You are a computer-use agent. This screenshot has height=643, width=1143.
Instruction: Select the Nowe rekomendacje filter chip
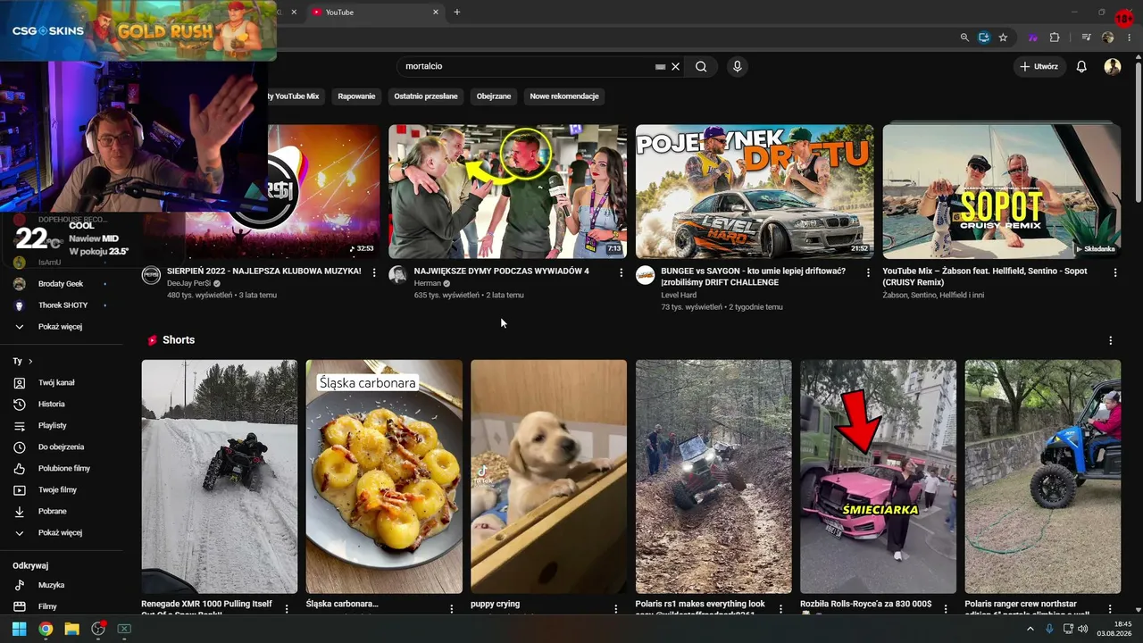click(564, 96)
